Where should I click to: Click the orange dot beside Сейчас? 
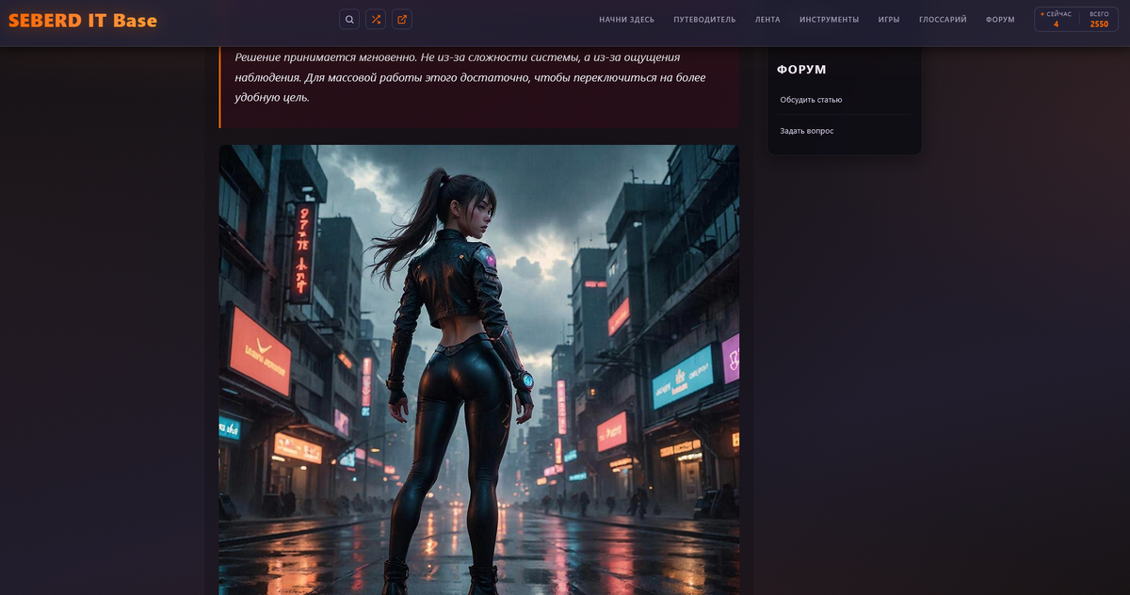tap(1042, 14)
